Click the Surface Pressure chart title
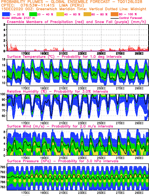This screenshot has width=149, height=196. [x=63, y=161]
